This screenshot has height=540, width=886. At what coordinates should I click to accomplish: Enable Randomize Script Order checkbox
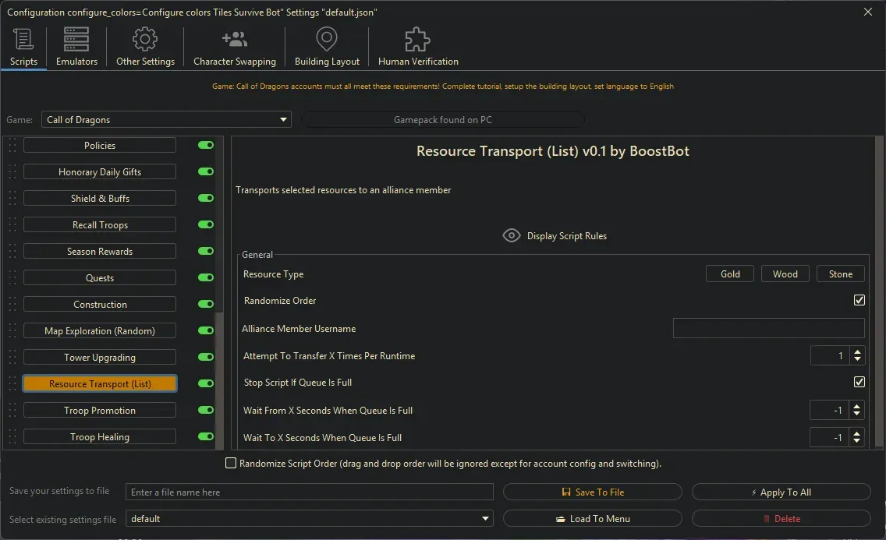click(231, 463)
